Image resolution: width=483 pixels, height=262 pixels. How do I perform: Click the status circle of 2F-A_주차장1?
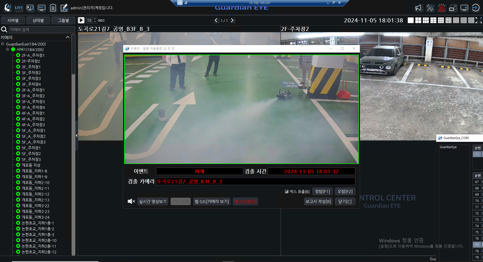[18, 55]
